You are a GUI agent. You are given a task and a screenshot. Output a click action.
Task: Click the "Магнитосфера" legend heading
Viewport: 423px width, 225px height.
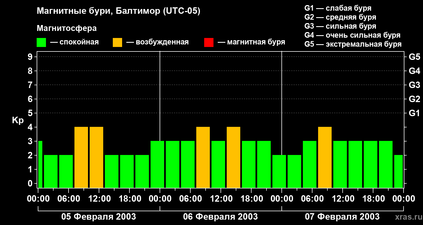pos(67,28)
